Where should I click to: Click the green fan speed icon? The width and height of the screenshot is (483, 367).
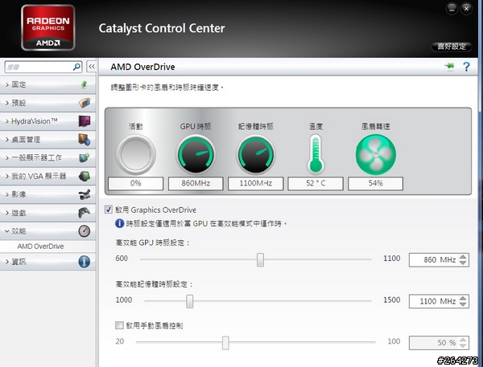tap(375, 155)
